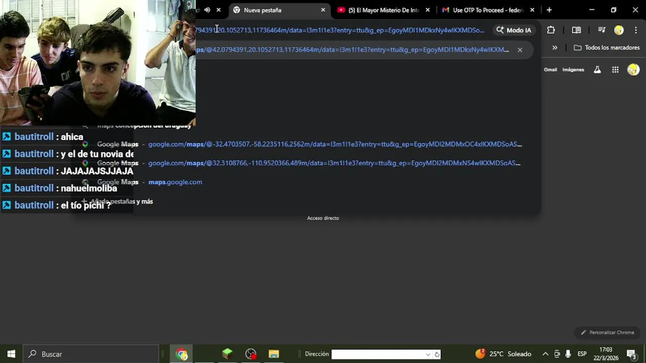This screenshot has width=646, height=363.
Task: Open the Chrome taskbar icon
Action: click(182, 354)
